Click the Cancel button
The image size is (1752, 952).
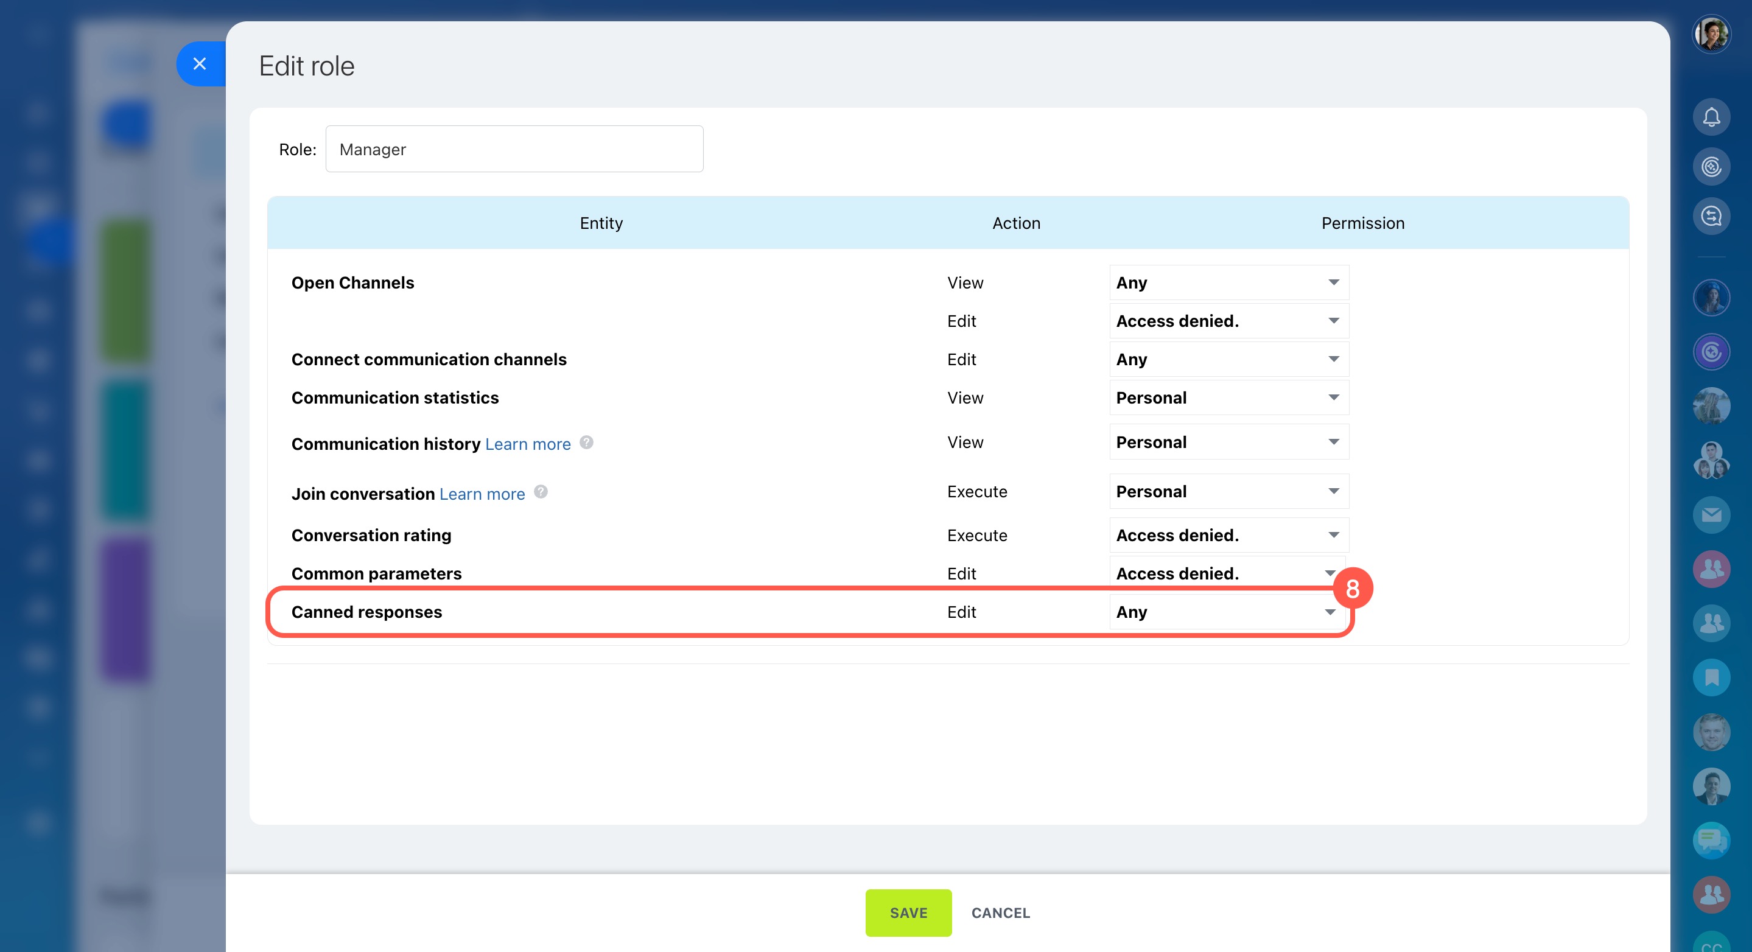(x=1000, y=912)
